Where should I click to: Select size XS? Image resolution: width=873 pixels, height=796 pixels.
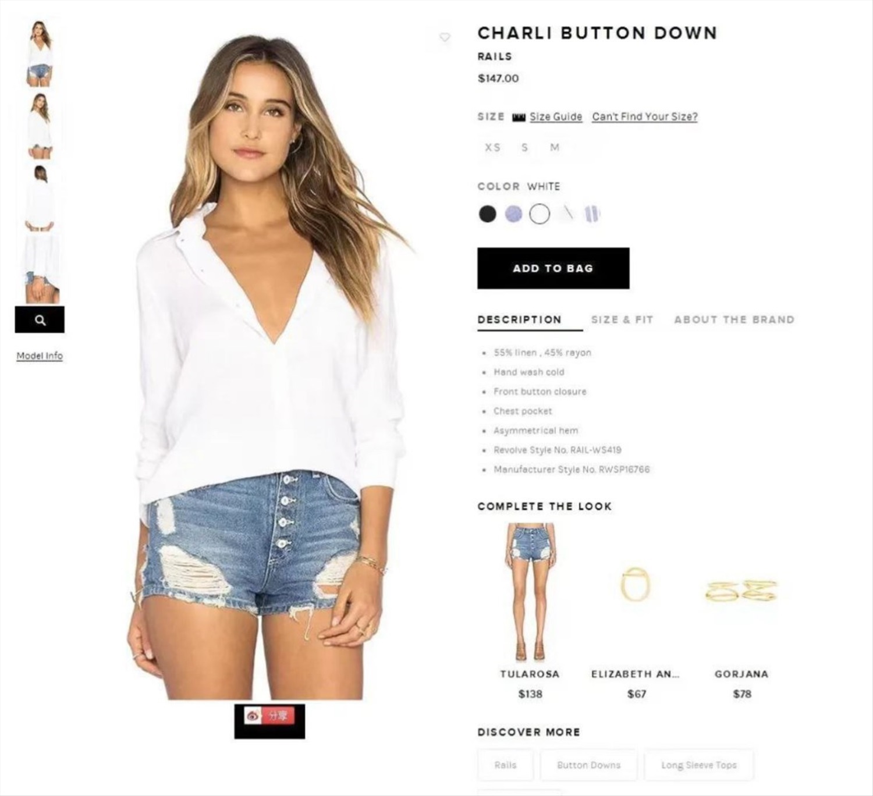pyautogui.click(x=492, y=147)
